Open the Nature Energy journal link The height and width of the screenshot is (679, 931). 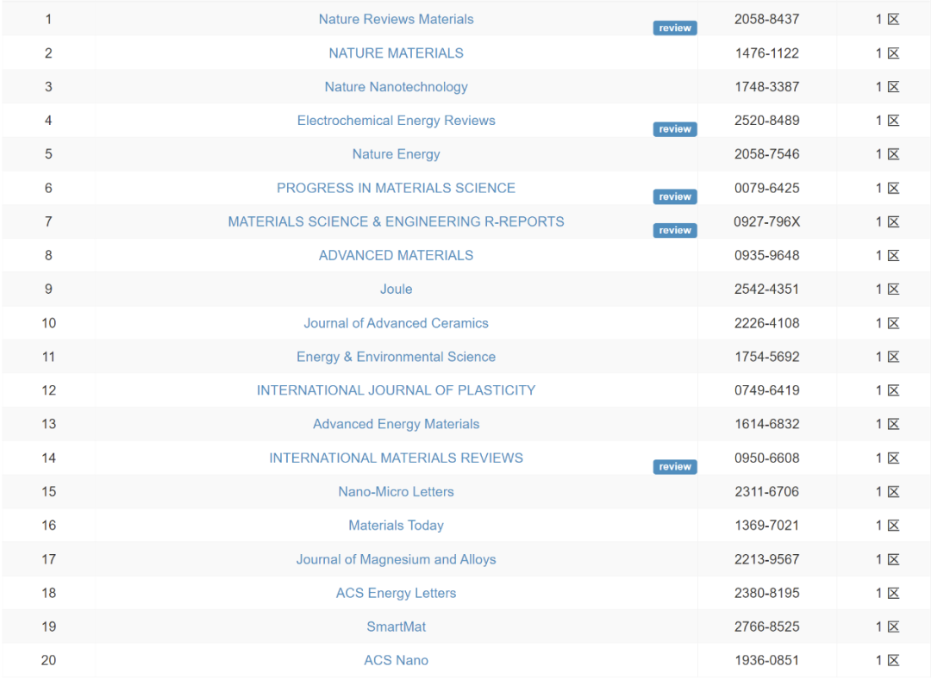[x=396, y=154]
